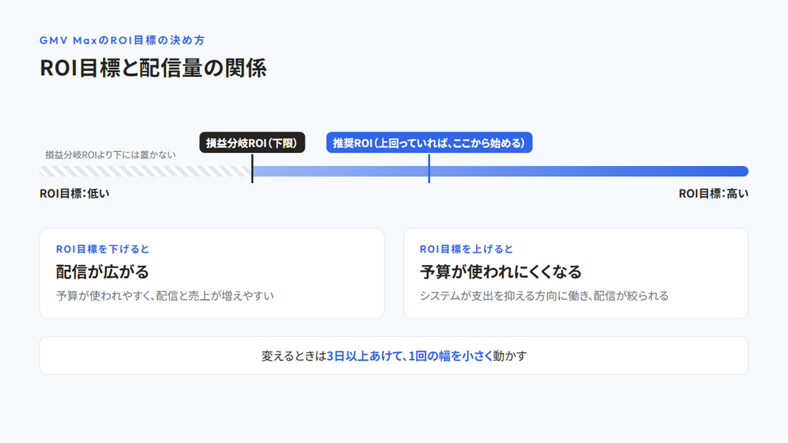788x443 pixels.
Task: Select the heading 'ROI目標と配信量の関係'
Action: [153, 68]
